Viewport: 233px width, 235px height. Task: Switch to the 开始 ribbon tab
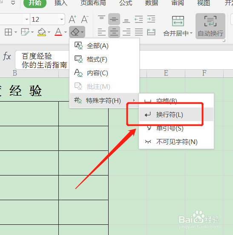coord(35,3)
